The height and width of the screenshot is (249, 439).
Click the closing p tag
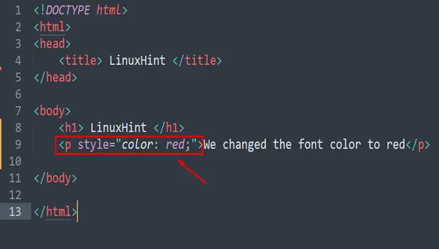coord(418,145)
